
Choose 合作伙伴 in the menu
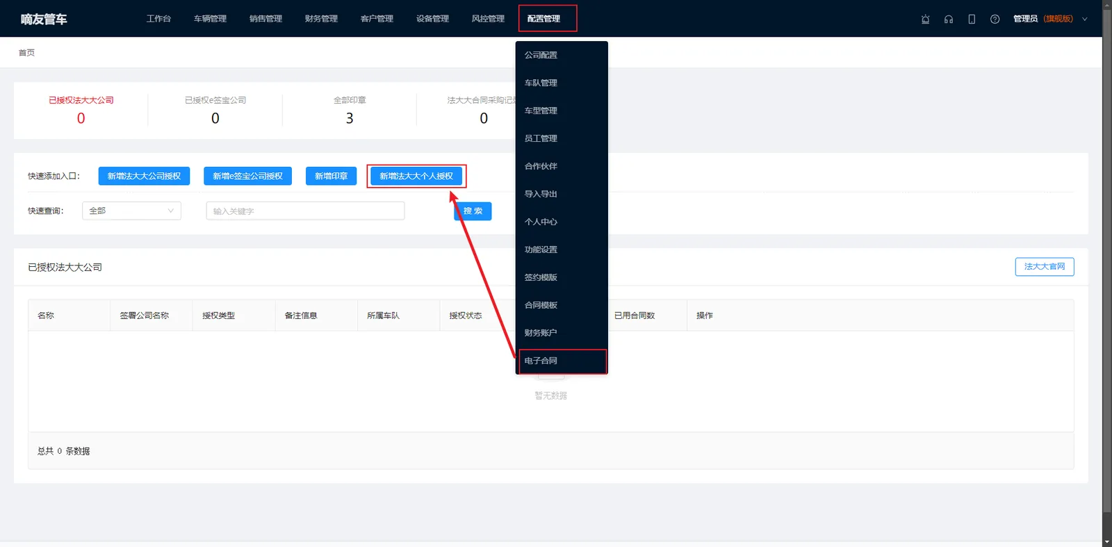pyautogui.click(x=562, y=166)
